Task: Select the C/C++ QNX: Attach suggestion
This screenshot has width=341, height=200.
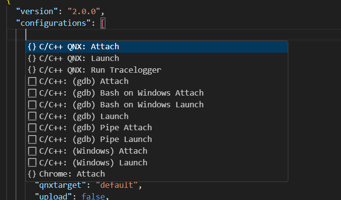Action: coord(157,47)
